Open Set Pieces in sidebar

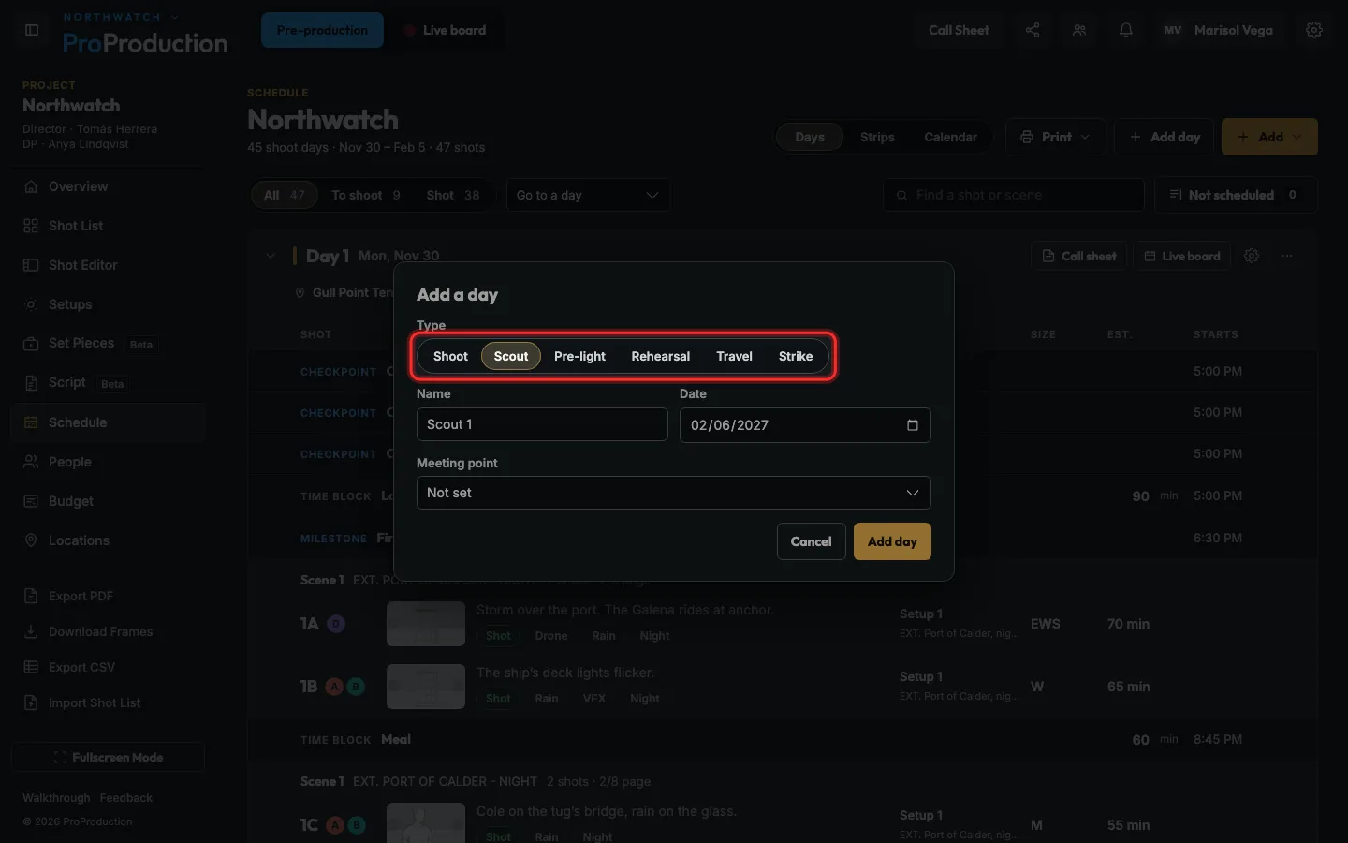pyautogui.click(x=108, y=344)
